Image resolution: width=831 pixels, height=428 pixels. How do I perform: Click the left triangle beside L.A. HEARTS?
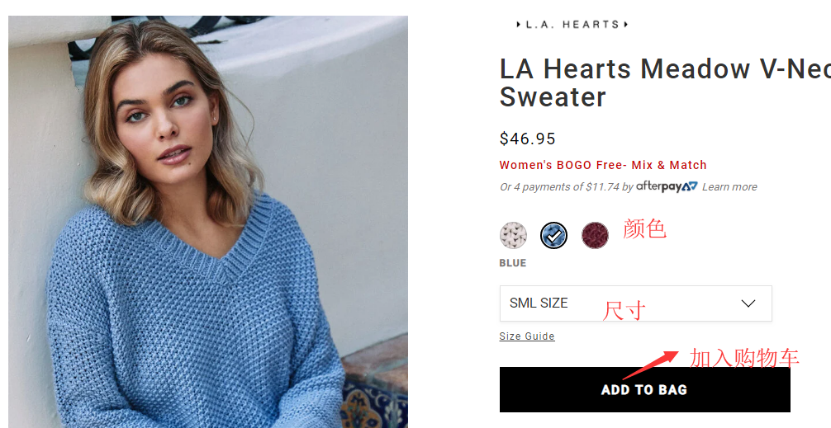tap(518, 25)
